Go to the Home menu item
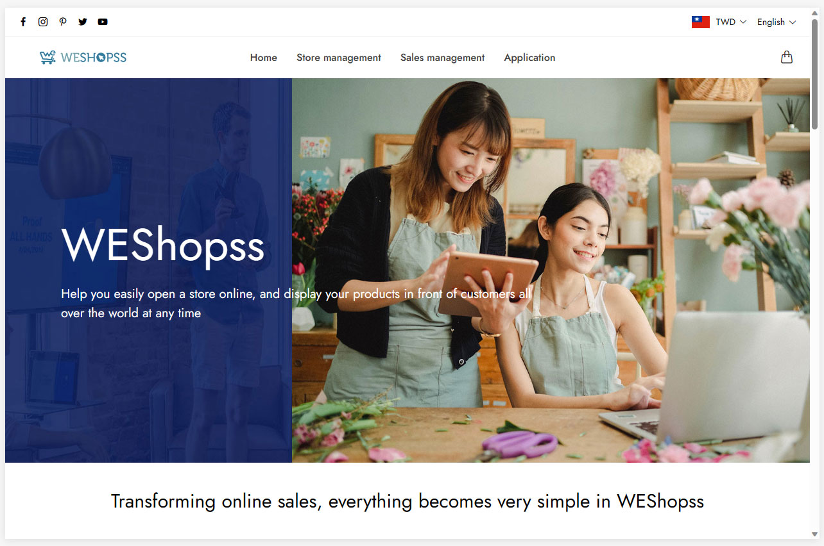The height and width of the screenshot is (546, 824). coord(264,58)
